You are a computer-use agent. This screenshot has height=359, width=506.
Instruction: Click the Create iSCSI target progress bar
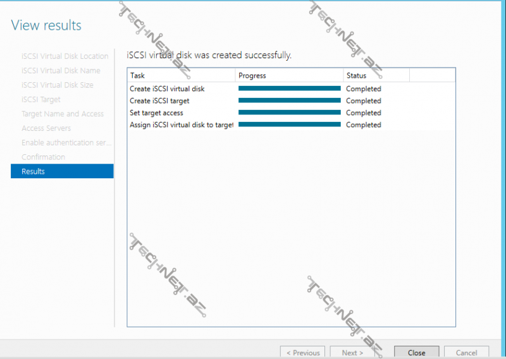[x=289, y=101]
